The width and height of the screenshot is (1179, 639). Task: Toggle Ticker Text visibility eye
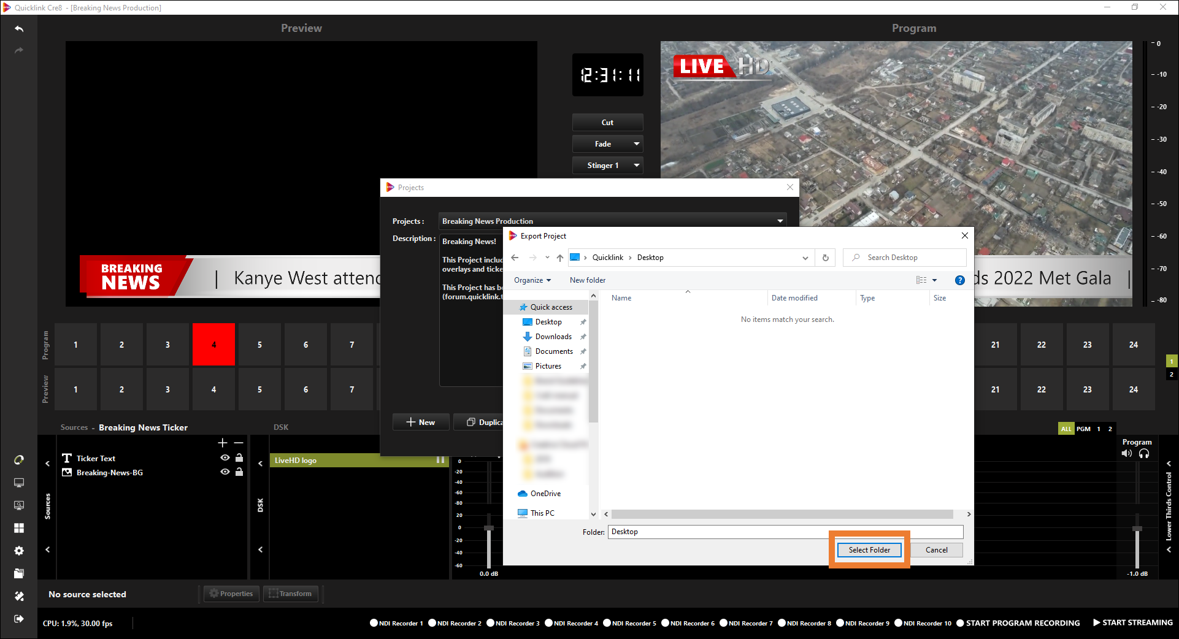click(x=225, y=458)
